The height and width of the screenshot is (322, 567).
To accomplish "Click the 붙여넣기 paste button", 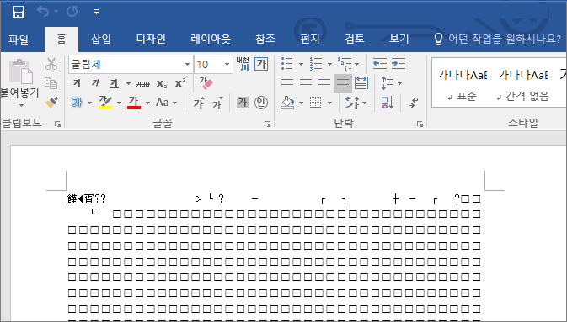I will point(19,82).
